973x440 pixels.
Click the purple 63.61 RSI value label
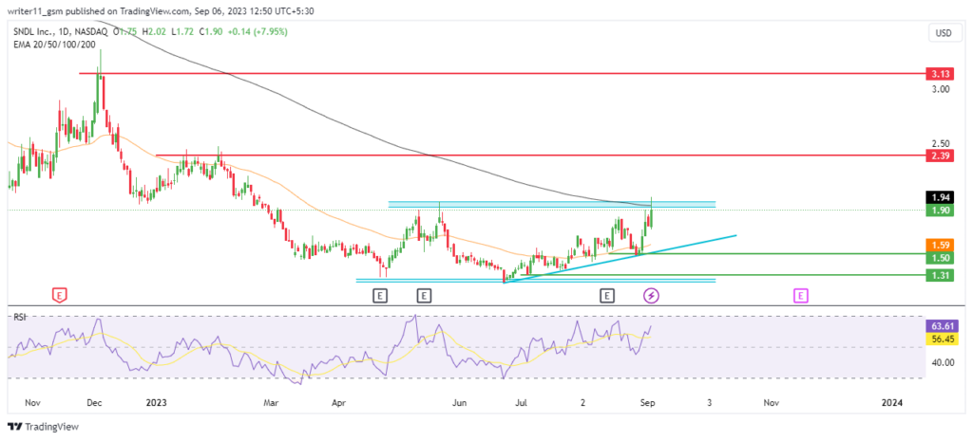click(x=940, y=324)
